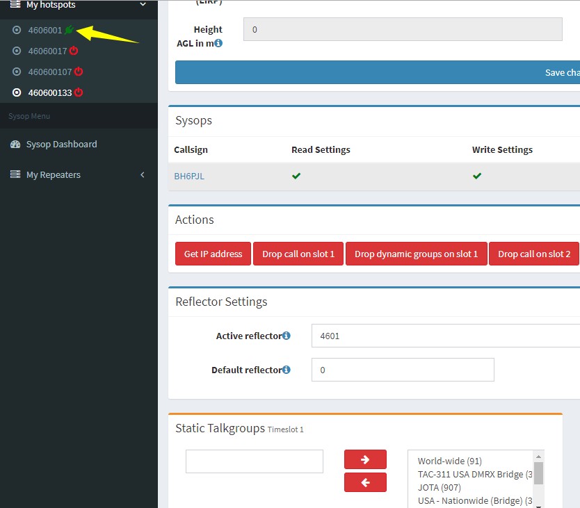The width and height of the screenshot is (580, 508).
Task: Select the radio circle for hotspot 46060017
Action: [17, 51]
